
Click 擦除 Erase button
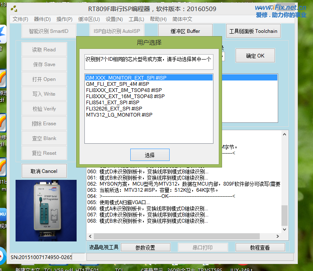pos(44,124)
